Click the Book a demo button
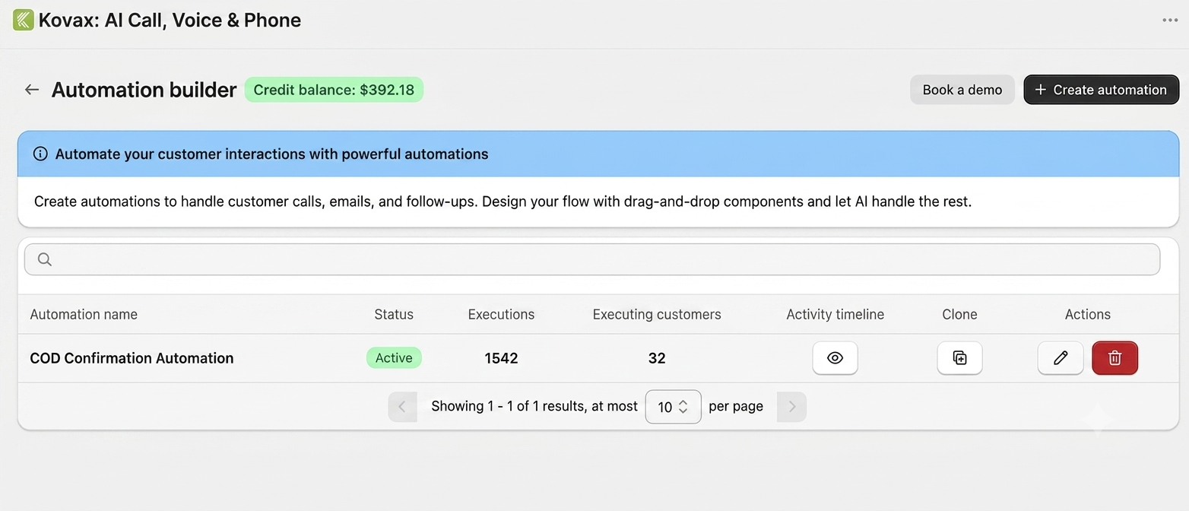Viewport: 1189px width, 511px height. [x=962, y=90]
